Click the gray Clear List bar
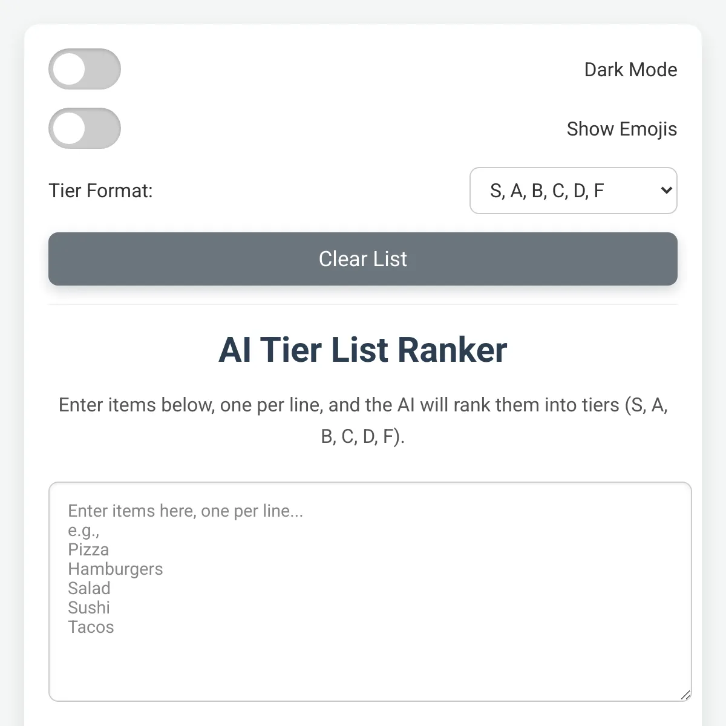The height and width of the screenshot is (726, 726). pos(363,259)
